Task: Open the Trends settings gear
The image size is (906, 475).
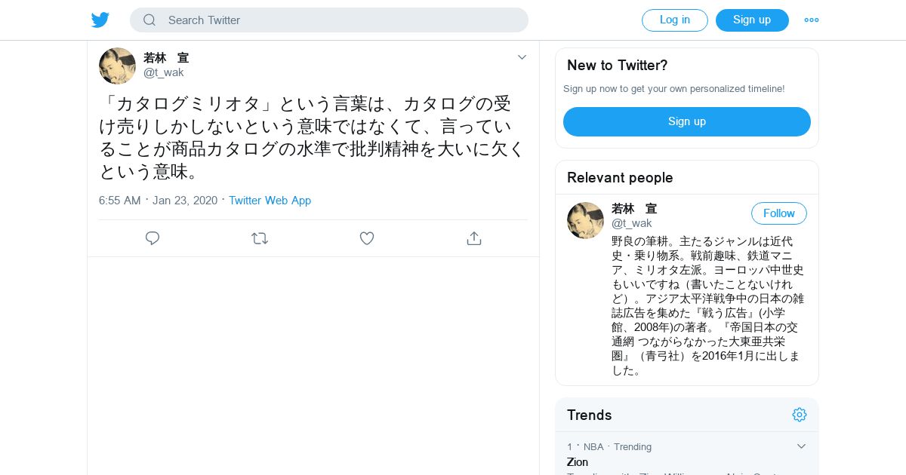Action: (x=800, y=415)
